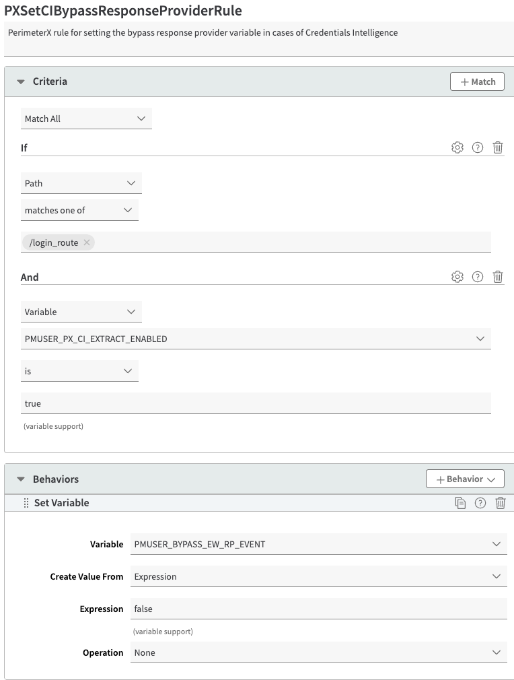Click the add Behavior button

[465, 479]
